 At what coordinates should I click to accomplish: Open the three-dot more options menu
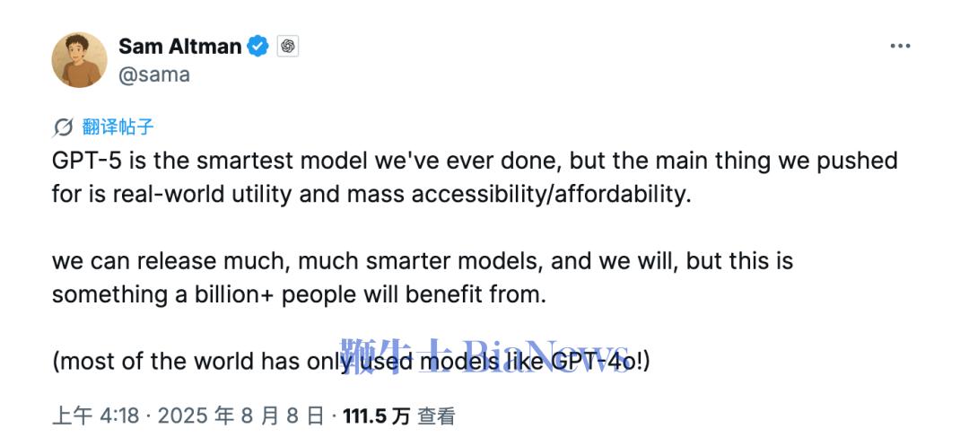click(x=900, y=47)
